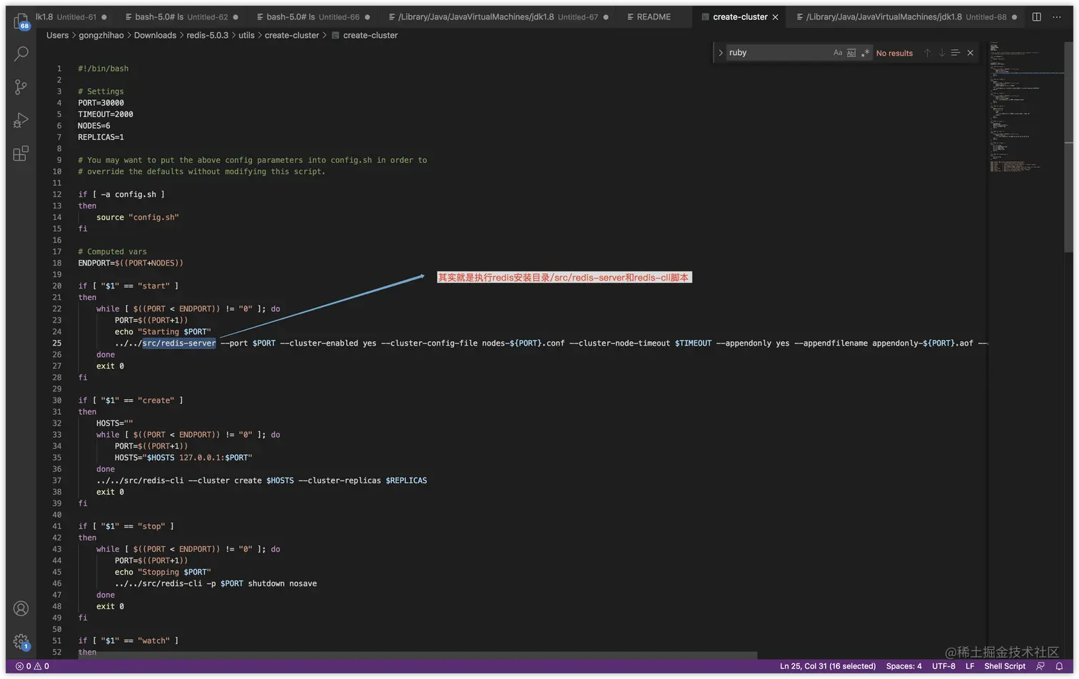The height and width of the screenshot is (679, 1079).
Task: Click line number 25 in gutter
Action: pyautogui.click(x=56, y=343)
